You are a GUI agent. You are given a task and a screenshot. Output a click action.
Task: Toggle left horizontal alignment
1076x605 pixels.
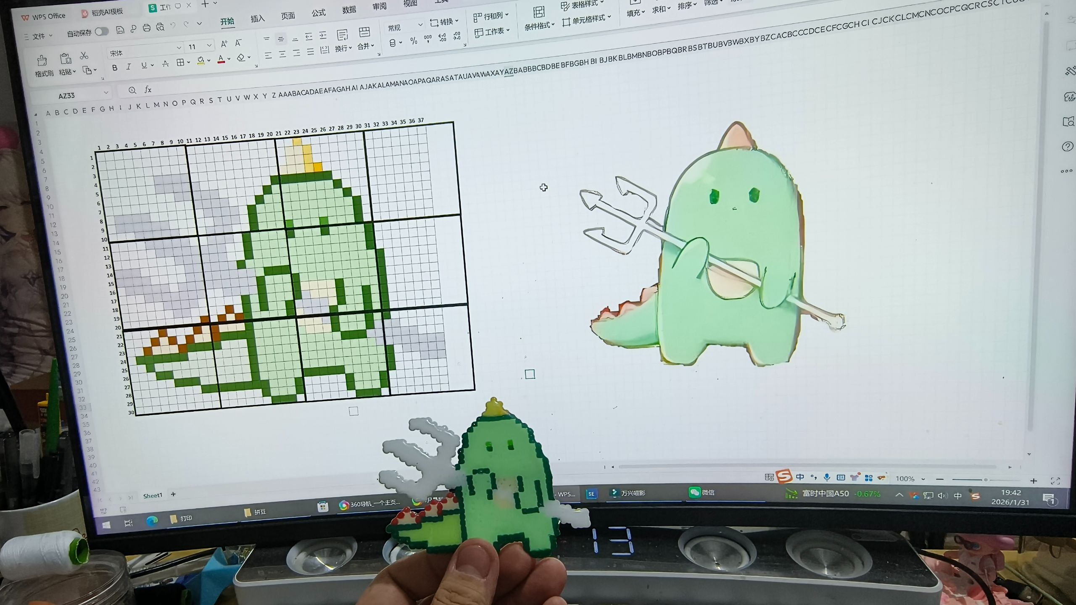(268, 55)
